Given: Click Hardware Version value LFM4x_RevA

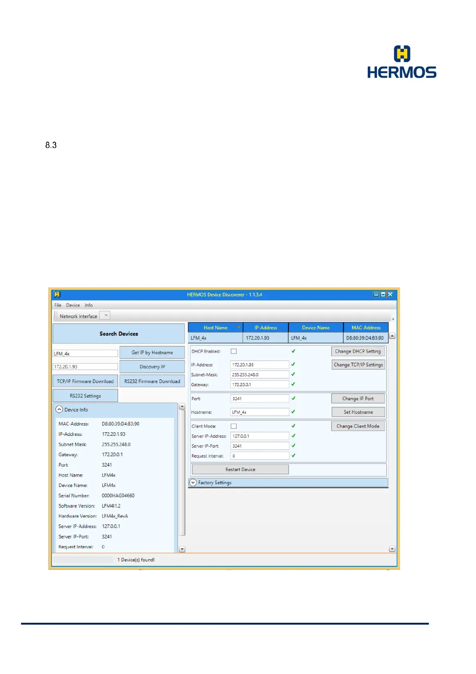Looking at the screenshot, I should tap(115, 516).
